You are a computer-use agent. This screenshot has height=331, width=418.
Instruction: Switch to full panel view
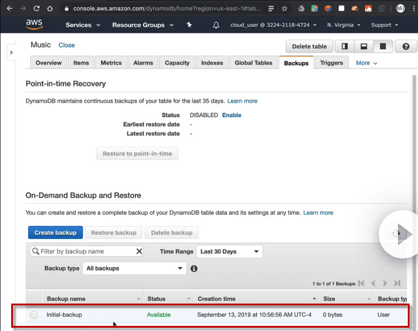point(383,46)
